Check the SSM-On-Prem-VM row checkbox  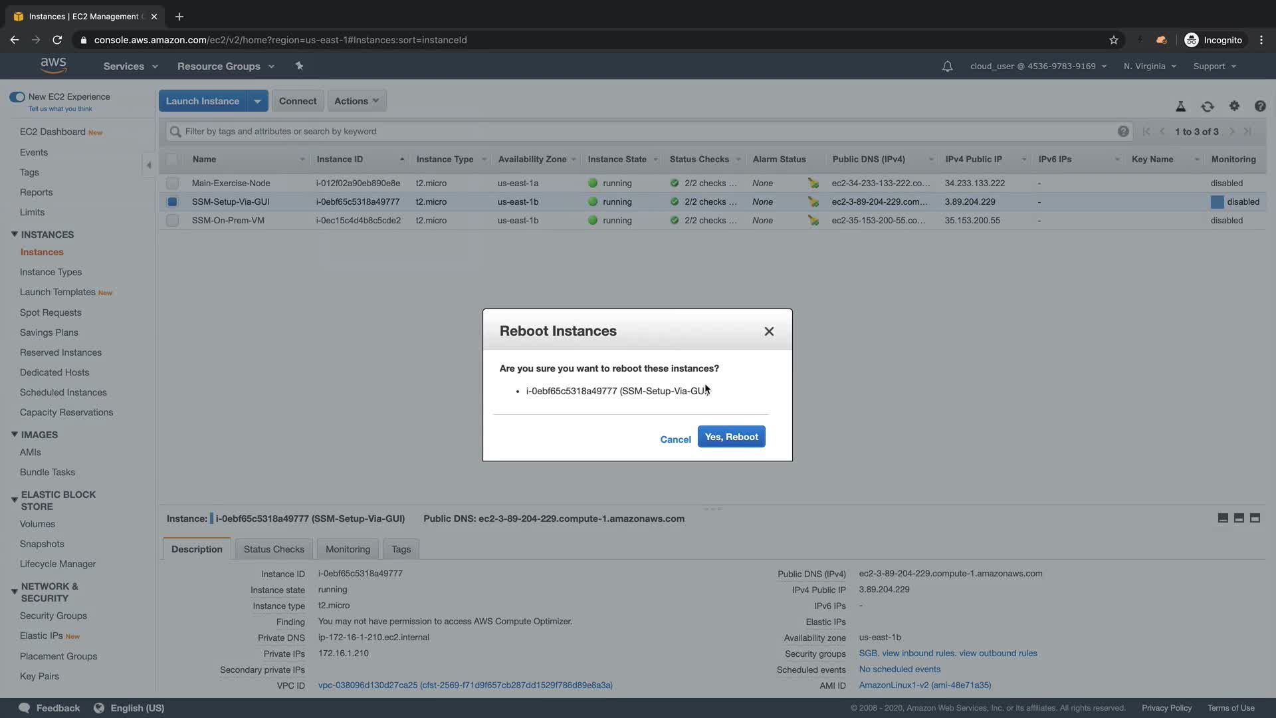pos(172,220)
